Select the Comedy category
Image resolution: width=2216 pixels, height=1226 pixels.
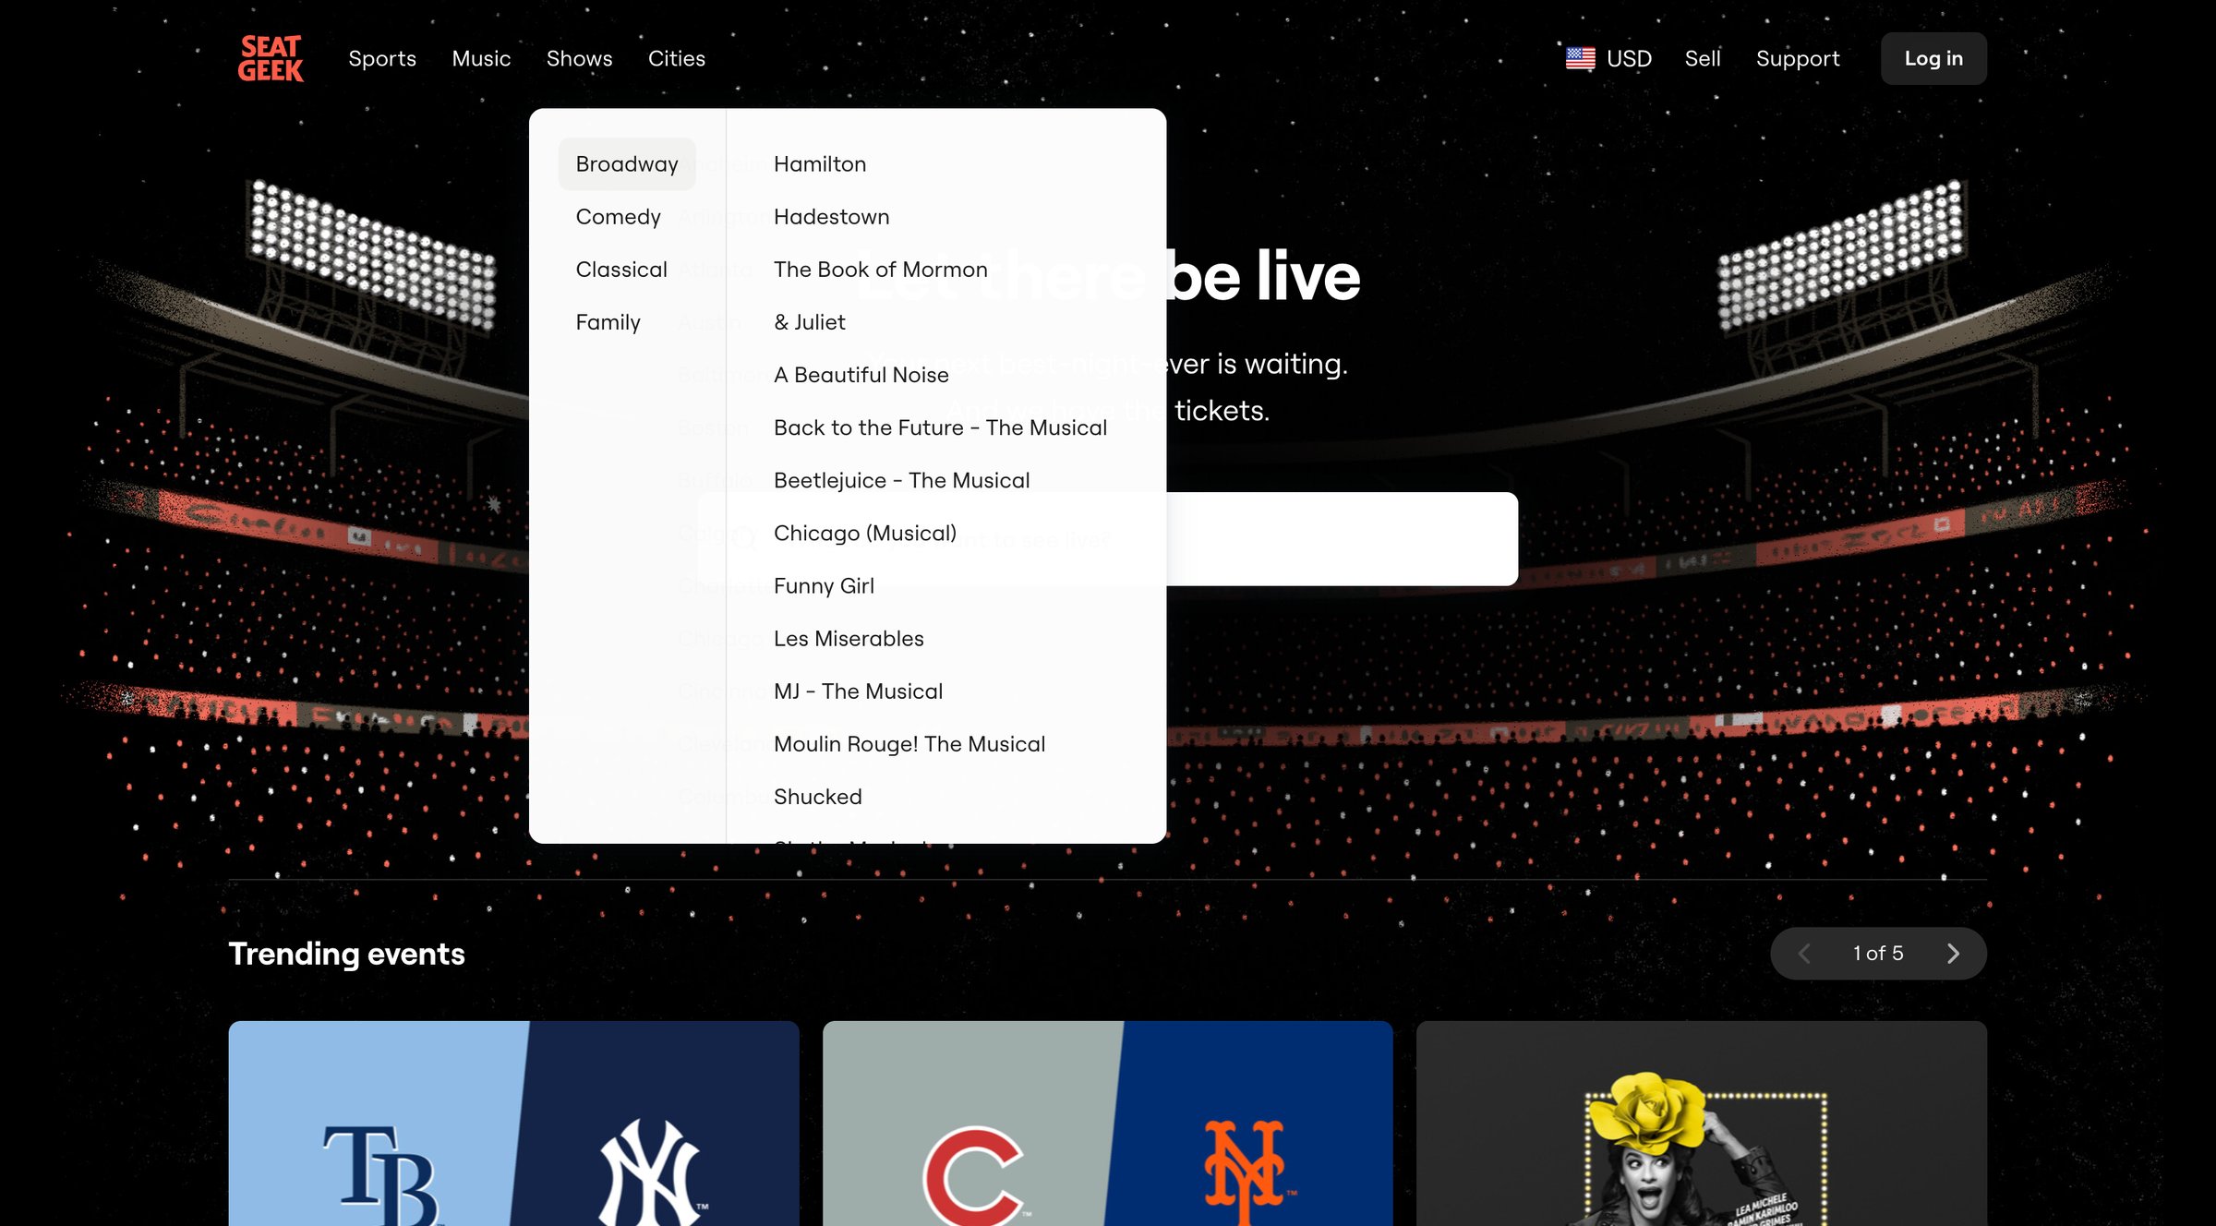pos(618,217)
